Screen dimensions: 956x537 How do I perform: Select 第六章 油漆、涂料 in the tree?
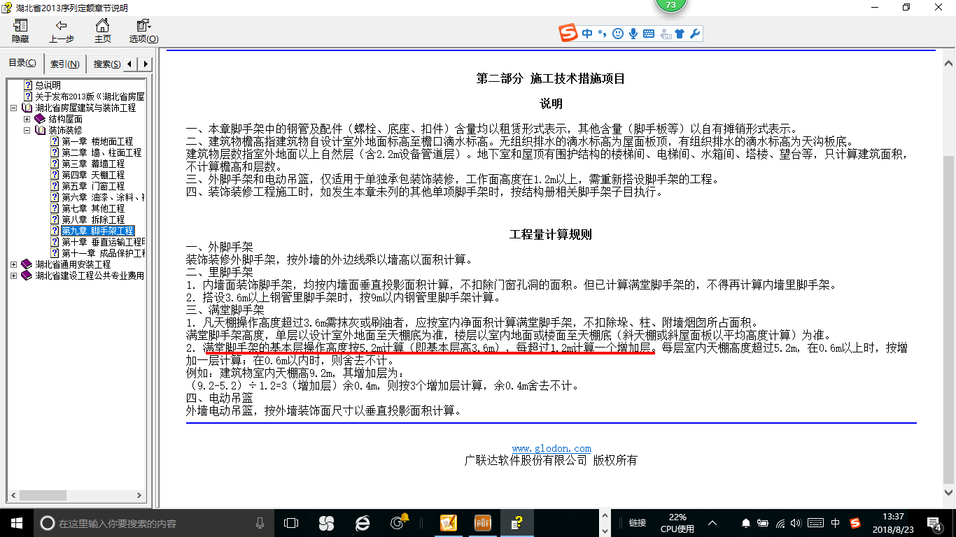[103, 197]
